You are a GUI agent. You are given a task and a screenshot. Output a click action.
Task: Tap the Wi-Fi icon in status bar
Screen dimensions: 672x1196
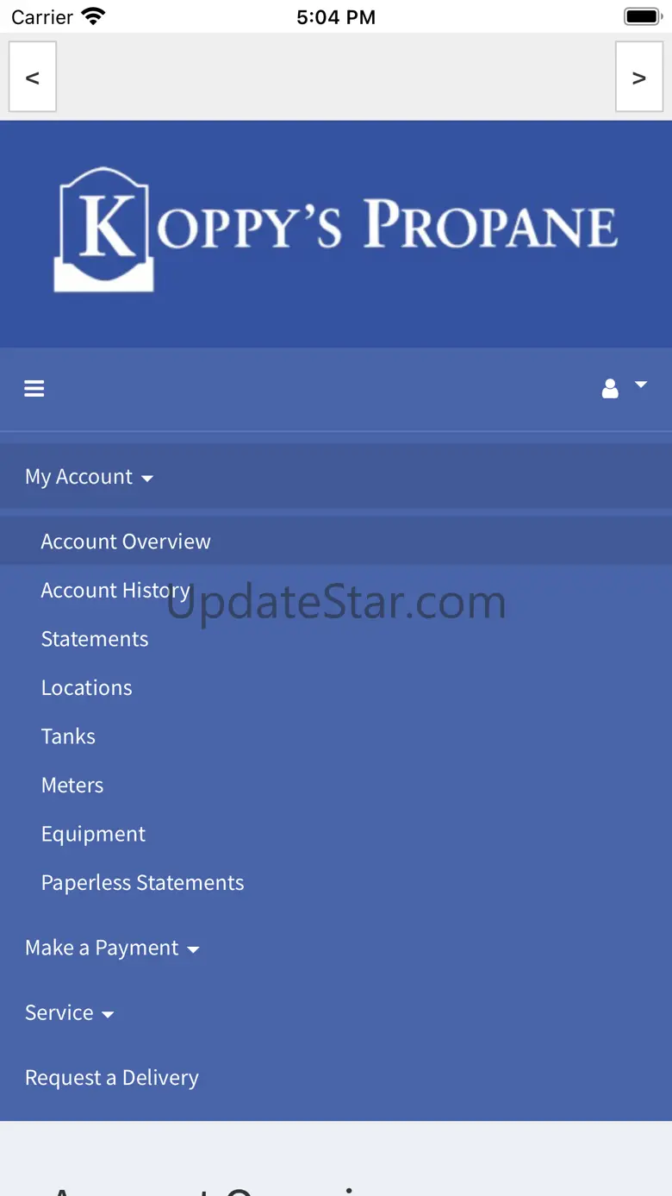[x=93, y=16]
